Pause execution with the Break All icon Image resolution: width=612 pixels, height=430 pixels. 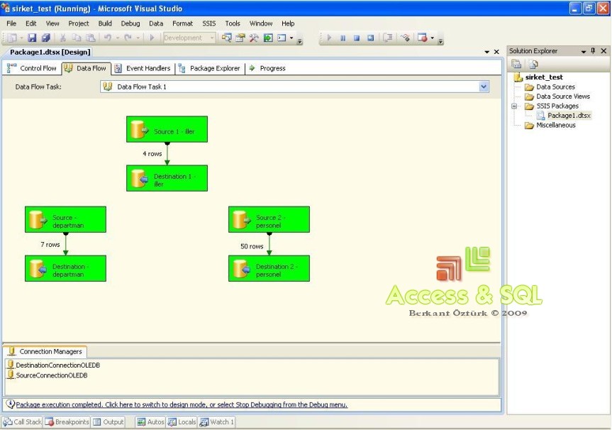coord(343,38)
